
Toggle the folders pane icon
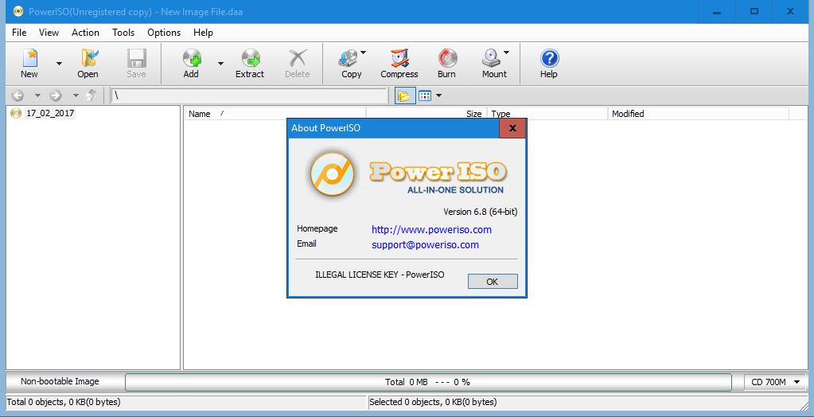point(404,95)
